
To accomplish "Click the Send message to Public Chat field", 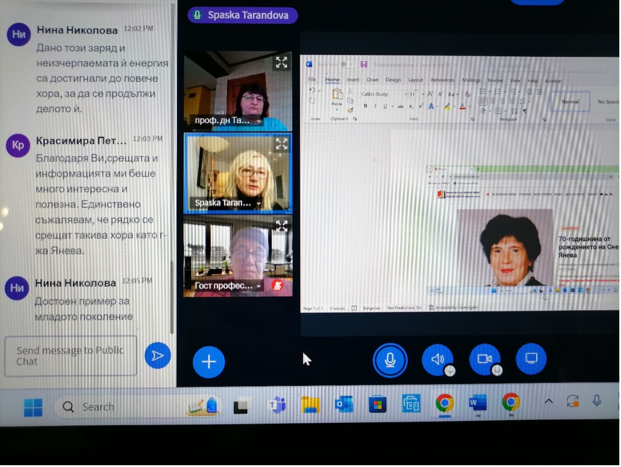I will click(71, 356).
